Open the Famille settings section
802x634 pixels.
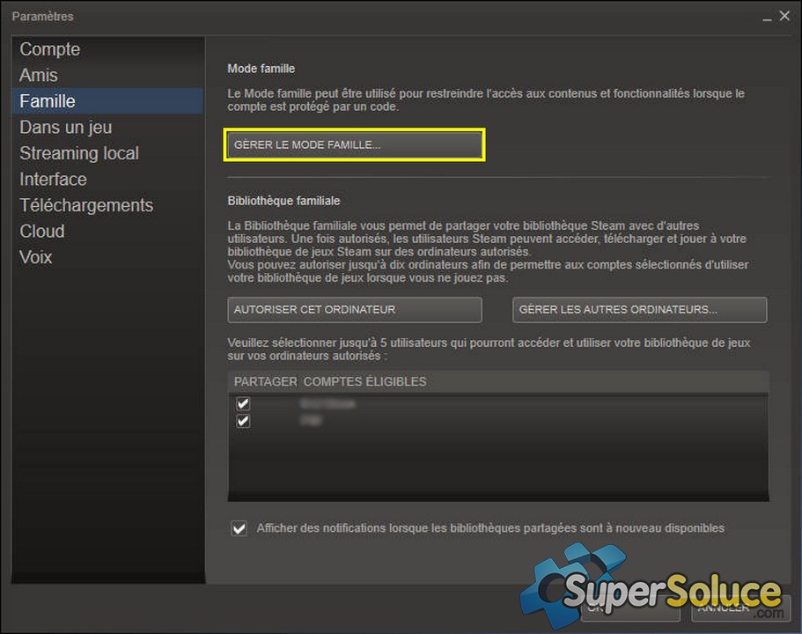(47, 100)
